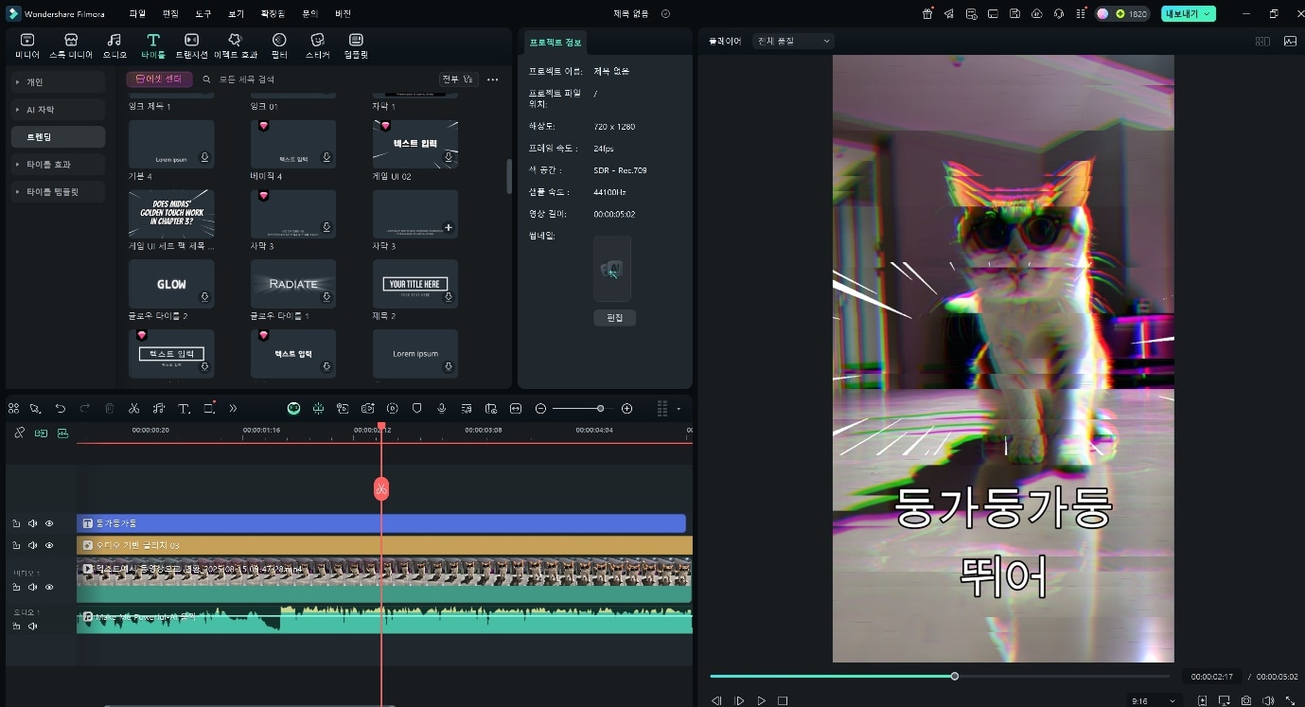Image resolution: width=1305 pixels, height=707 pixels.
Task: Switch to the 프로젝트 정보 tab
Action: (556, 43)
